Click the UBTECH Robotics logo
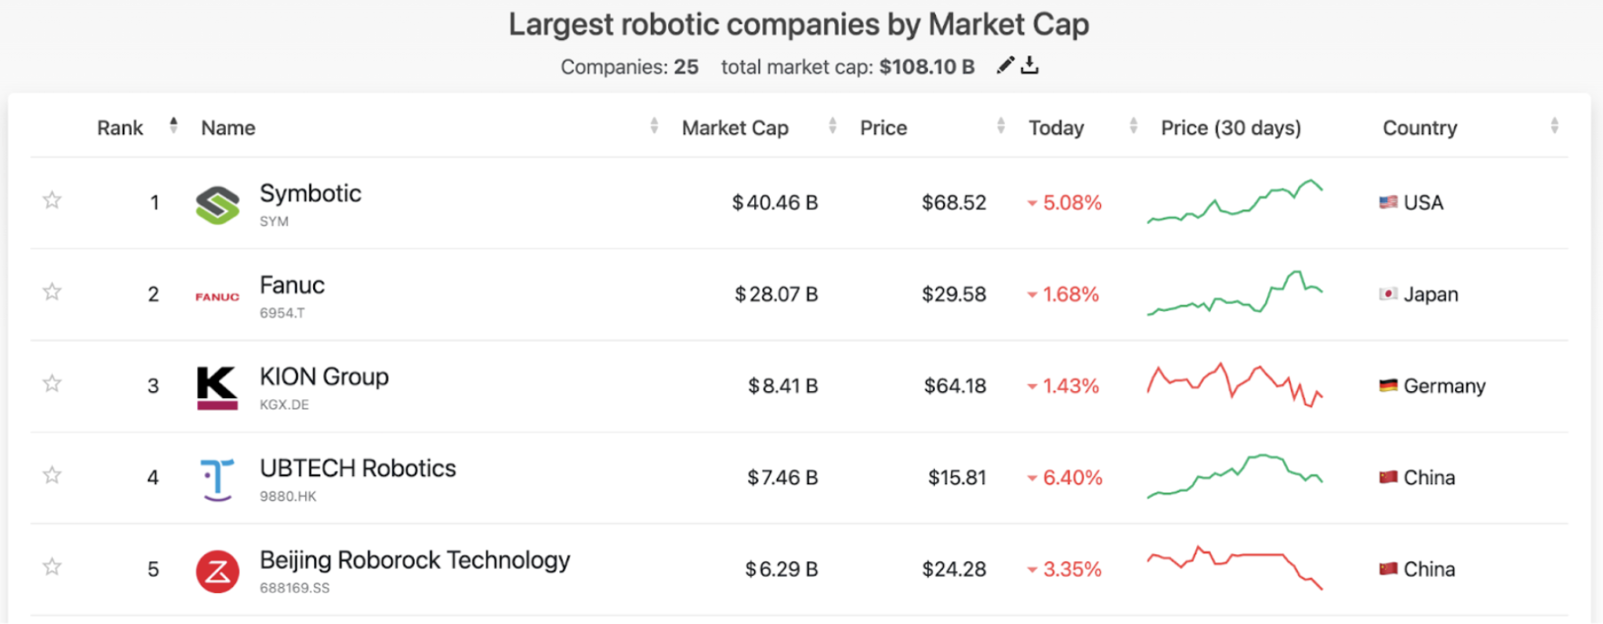The image size is (1603, 624). pyautogui.click(x=218, y=479)
